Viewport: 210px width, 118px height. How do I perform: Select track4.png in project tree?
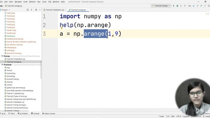pyautogui.click(x=10, y=22)
